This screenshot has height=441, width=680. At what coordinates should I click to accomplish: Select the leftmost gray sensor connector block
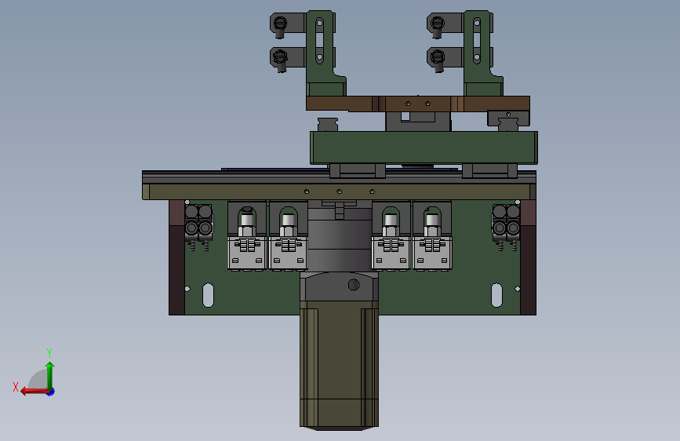click(x=247, y=253)
